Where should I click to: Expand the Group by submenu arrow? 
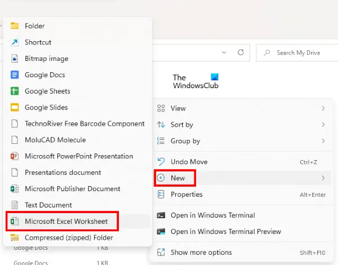[x=323, y=141]
